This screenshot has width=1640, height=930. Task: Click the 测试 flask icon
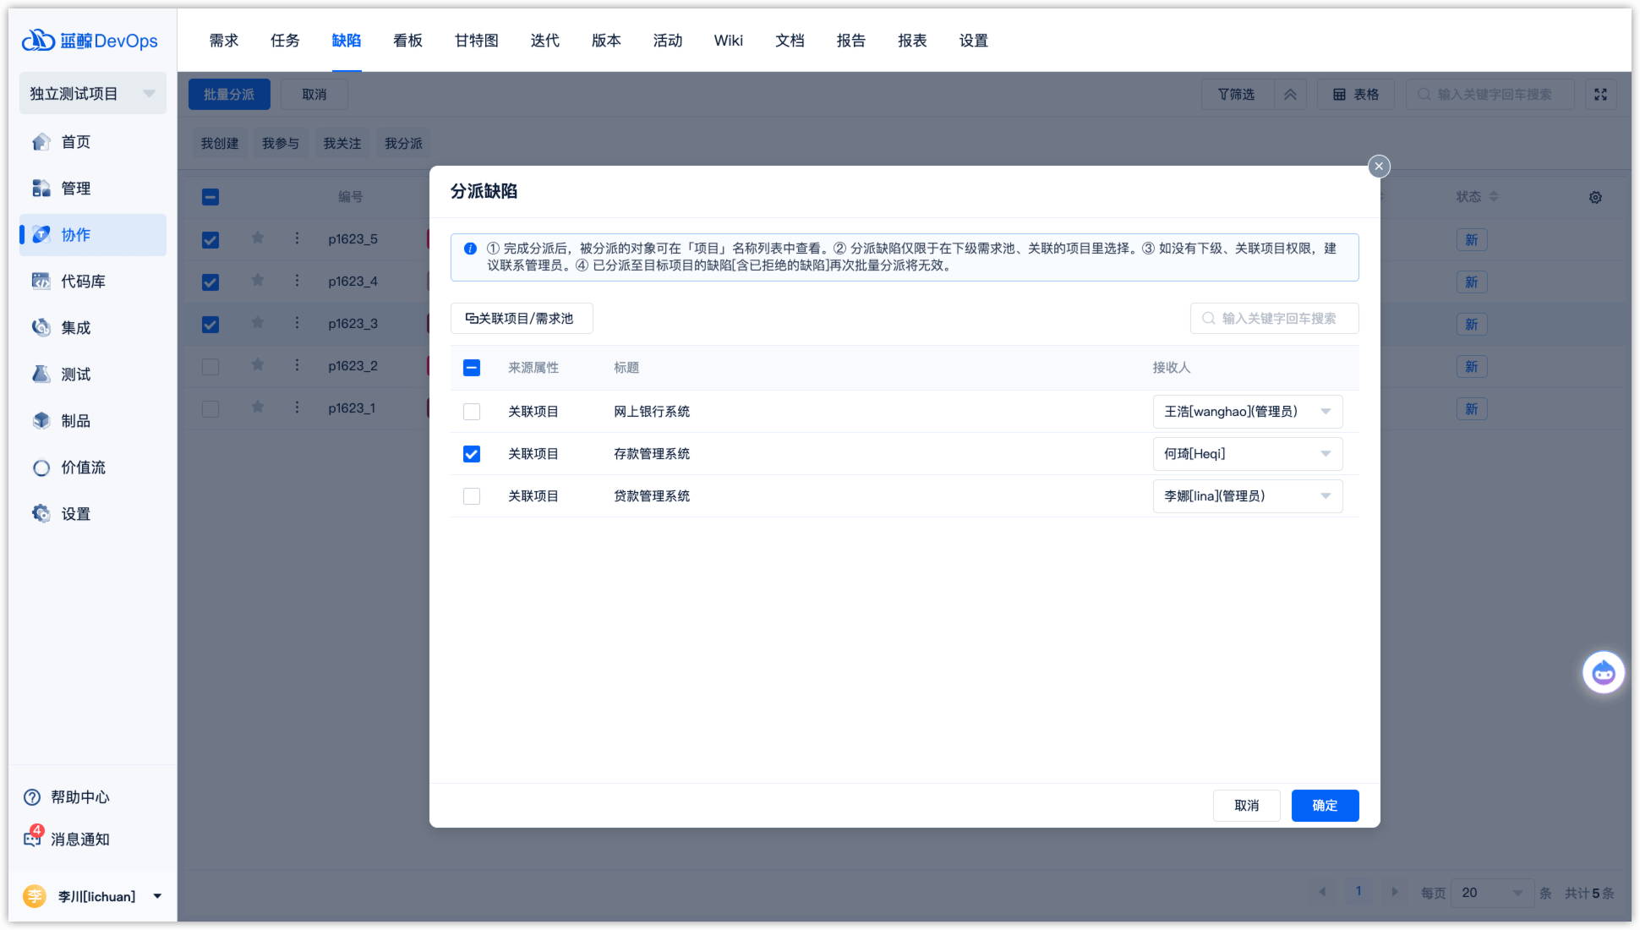click(x=41, y=375)
